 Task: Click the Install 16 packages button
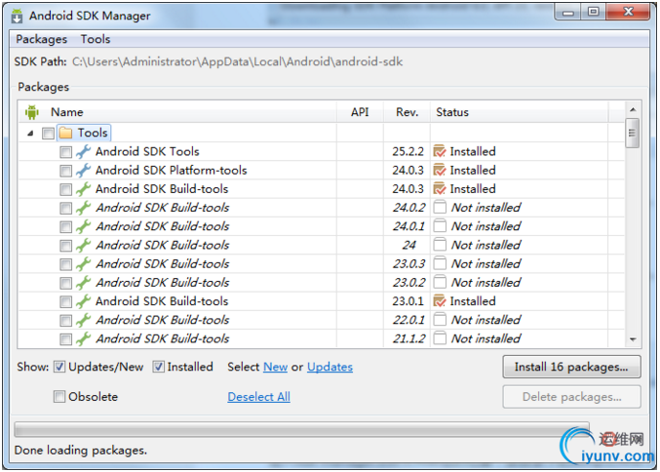[571, 367]
